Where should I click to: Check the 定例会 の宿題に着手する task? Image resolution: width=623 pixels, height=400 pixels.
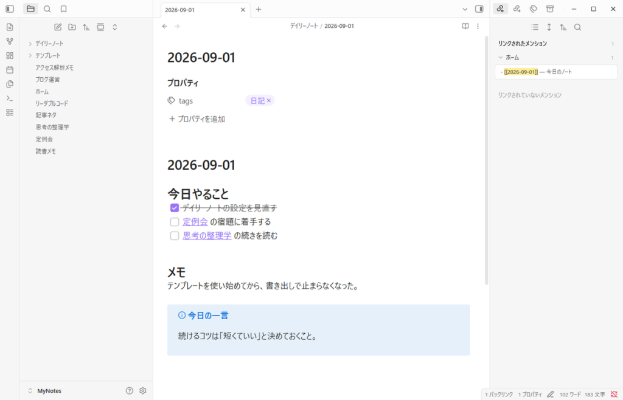coord(175,222)
